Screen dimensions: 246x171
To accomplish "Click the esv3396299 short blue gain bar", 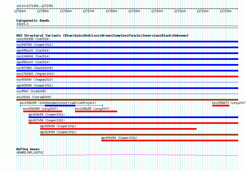I will point(60,106).
